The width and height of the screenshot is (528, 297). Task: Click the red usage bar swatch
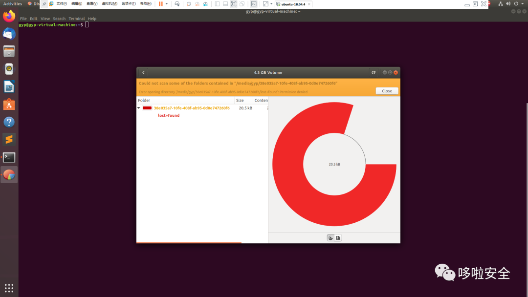147,108
